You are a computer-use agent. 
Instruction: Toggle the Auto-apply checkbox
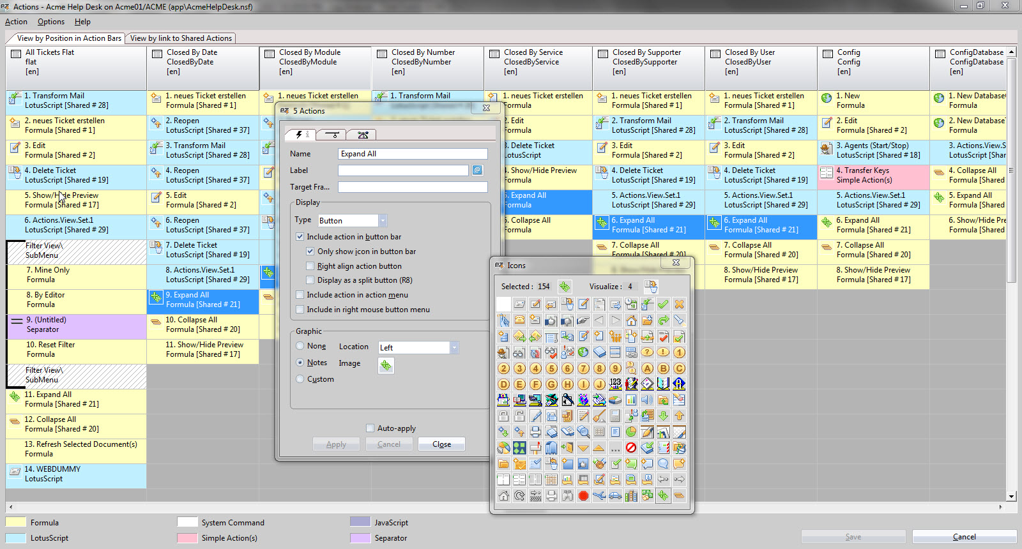point(370,428)
